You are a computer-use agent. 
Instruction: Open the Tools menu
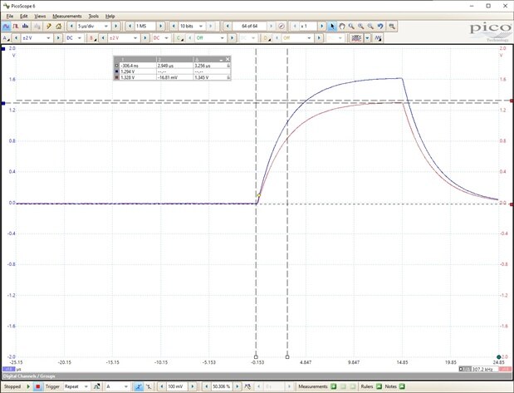click(93, 16)
